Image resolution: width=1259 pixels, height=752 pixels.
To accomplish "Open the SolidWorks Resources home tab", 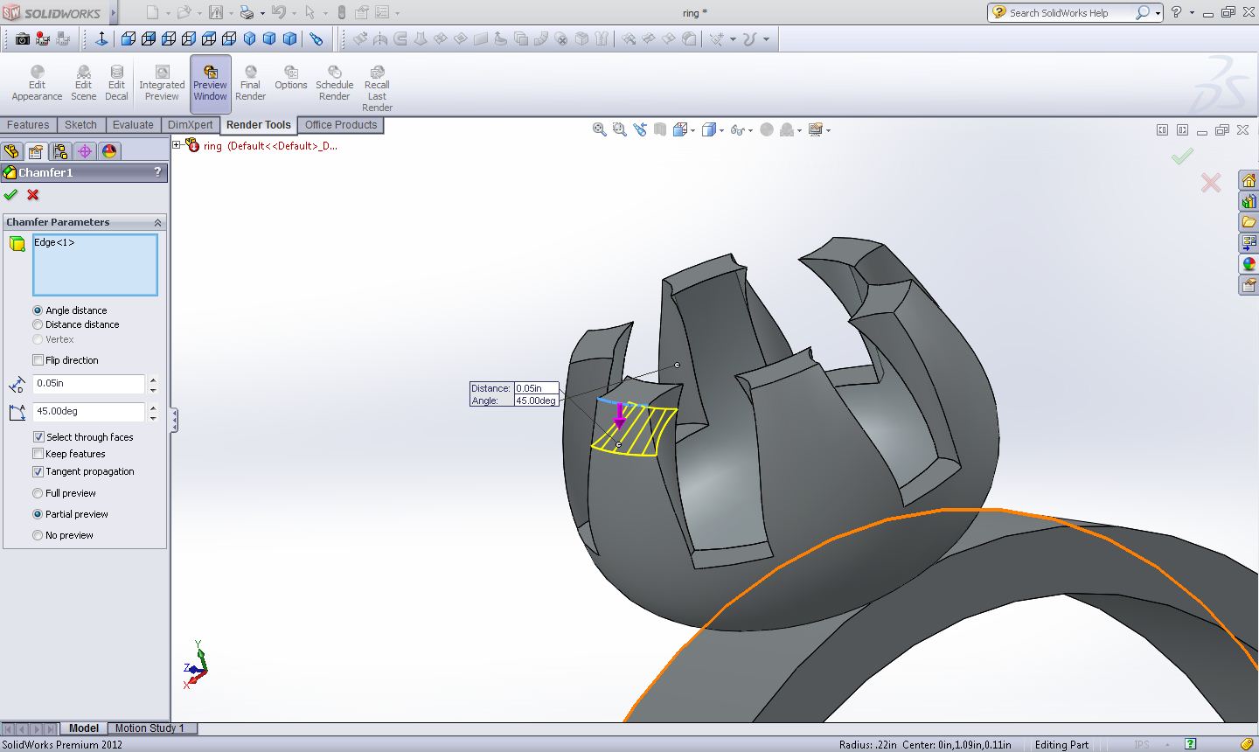I will [1249, 180].
